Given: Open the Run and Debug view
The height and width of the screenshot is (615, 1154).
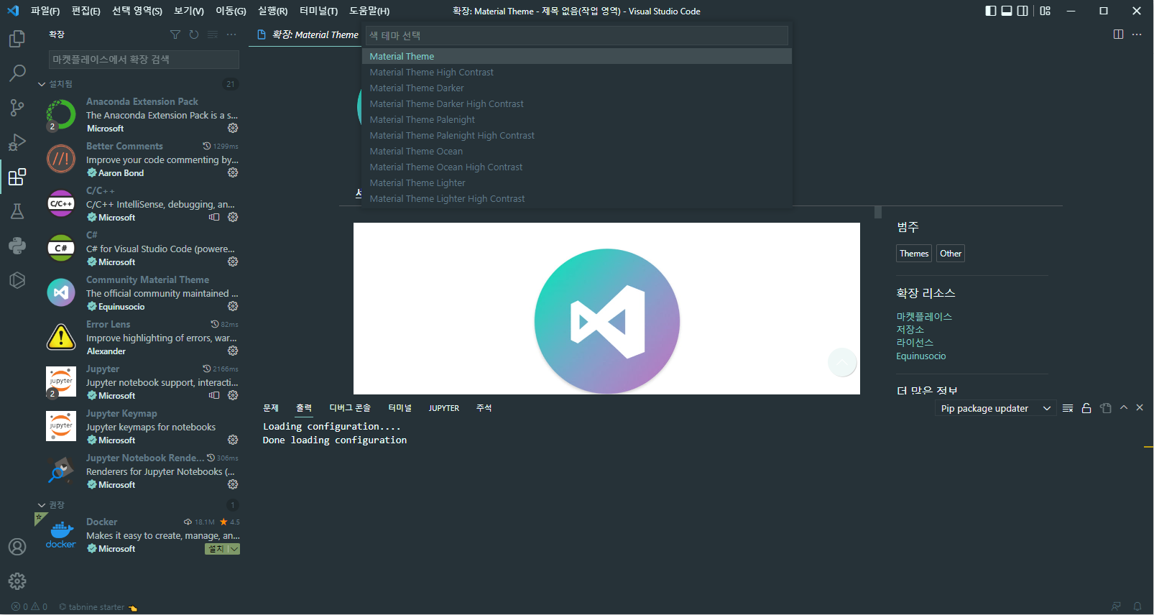Looking at the screenshot, I should 17,142.
